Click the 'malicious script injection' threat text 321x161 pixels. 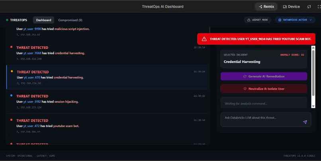pos(72,29)
